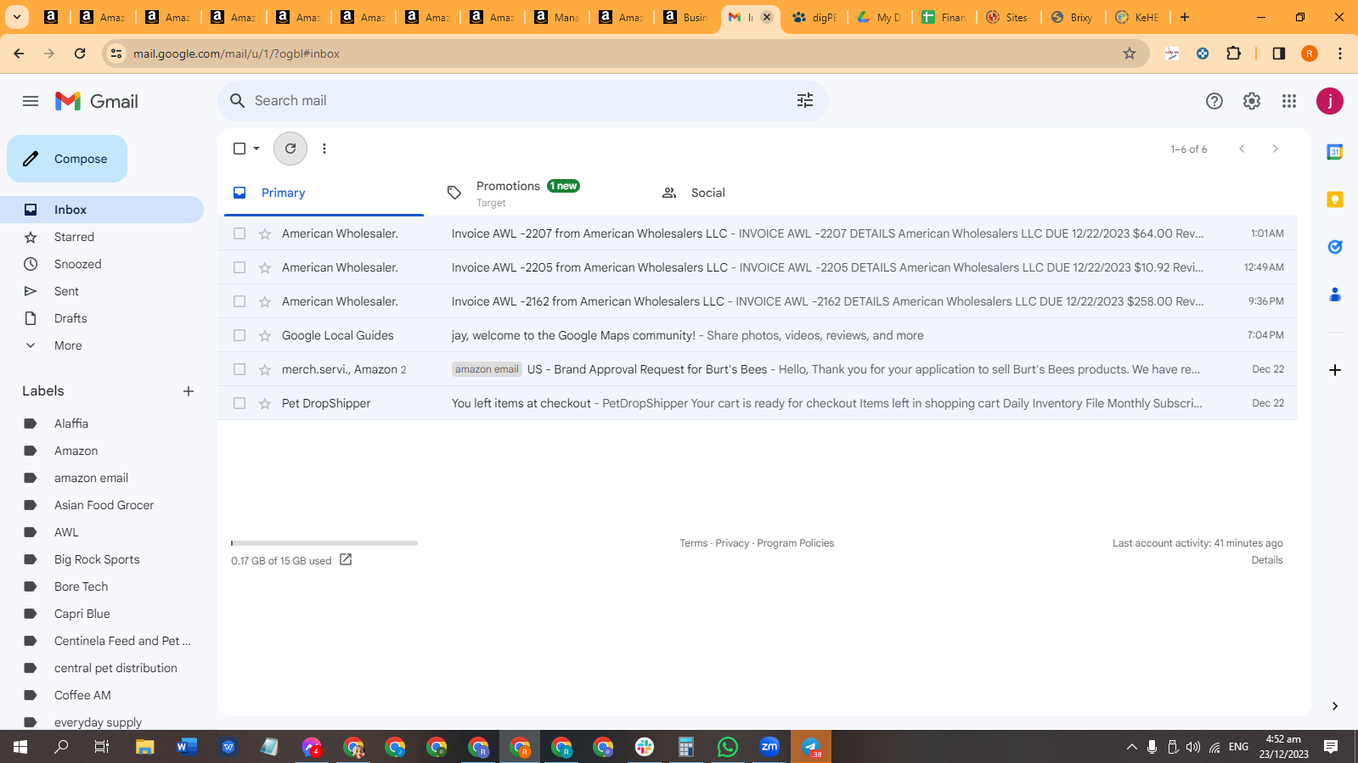
Task: Open Windows Start menu
Action: (20, 747)
